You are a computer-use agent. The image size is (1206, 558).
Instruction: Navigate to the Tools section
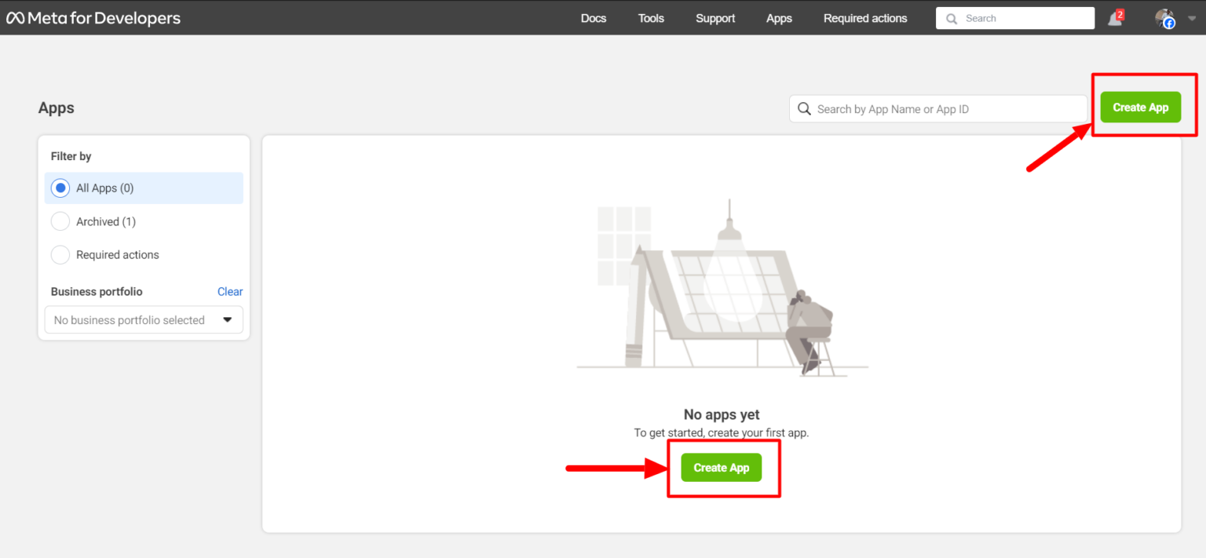coord(651,18)
